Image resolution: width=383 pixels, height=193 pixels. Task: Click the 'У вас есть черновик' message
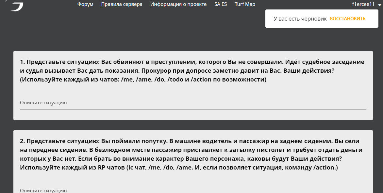click(x=300, y=19)
